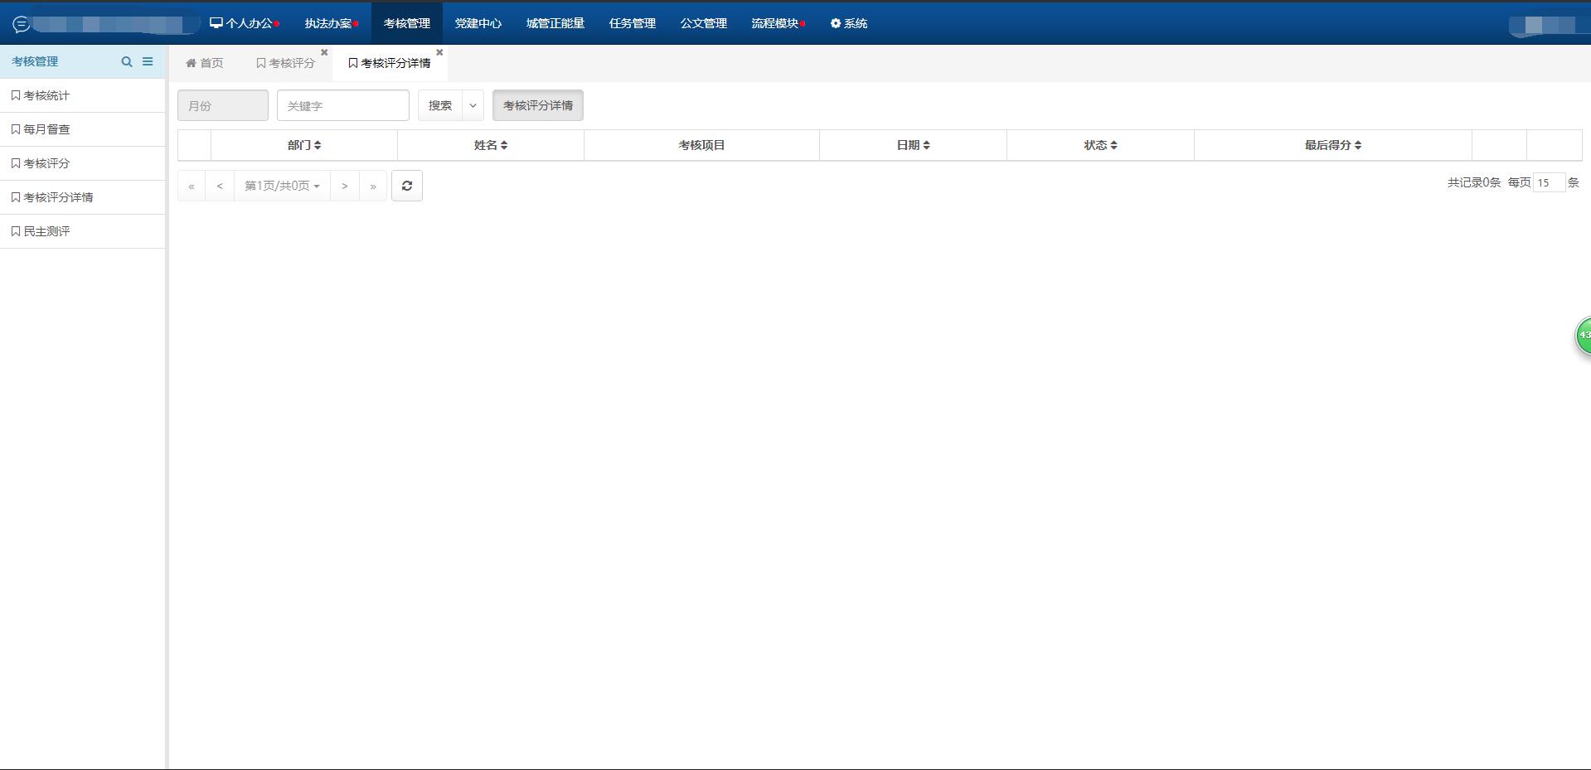Screen dimensions: 1591x770
Task: Sort table by 姓名 column
Action: 491,145
